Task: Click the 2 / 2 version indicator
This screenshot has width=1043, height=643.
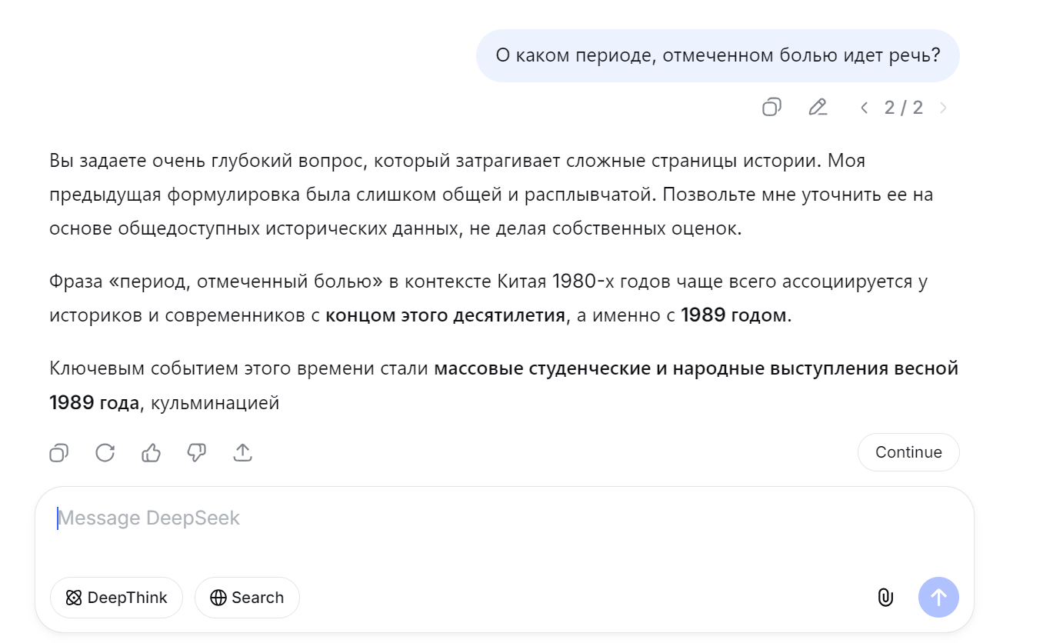Action: (903, 108)
